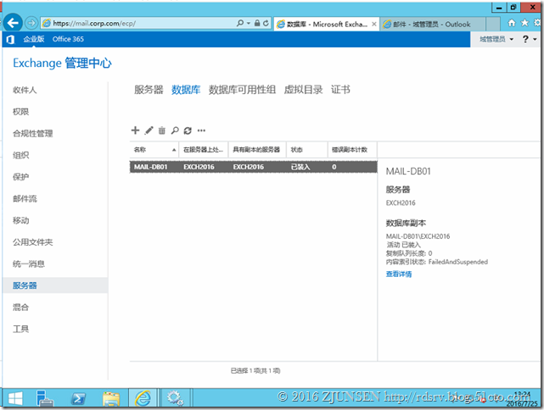Click the browser forward arrow button
The image size is (544, 410).
click(31, 23)
